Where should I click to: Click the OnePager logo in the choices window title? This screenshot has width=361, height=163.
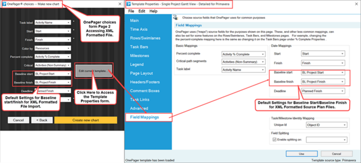click(x=5, y=4)
